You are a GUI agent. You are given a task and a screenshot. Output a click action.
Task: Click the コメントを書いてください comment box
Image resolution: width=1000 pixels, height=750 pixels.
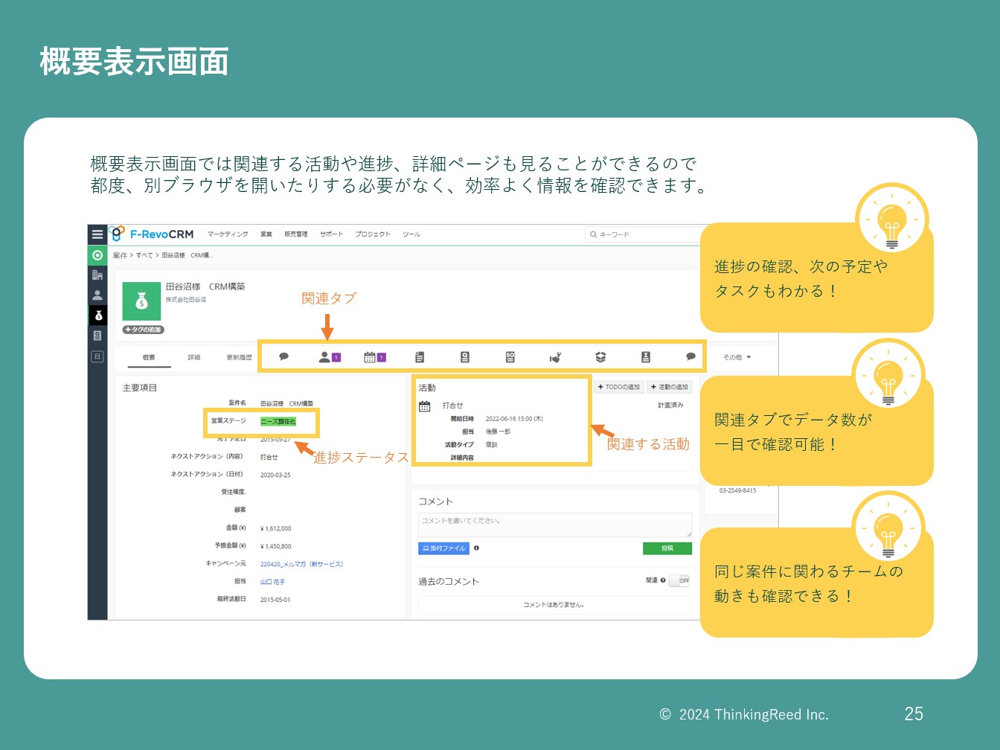(555, 525)
